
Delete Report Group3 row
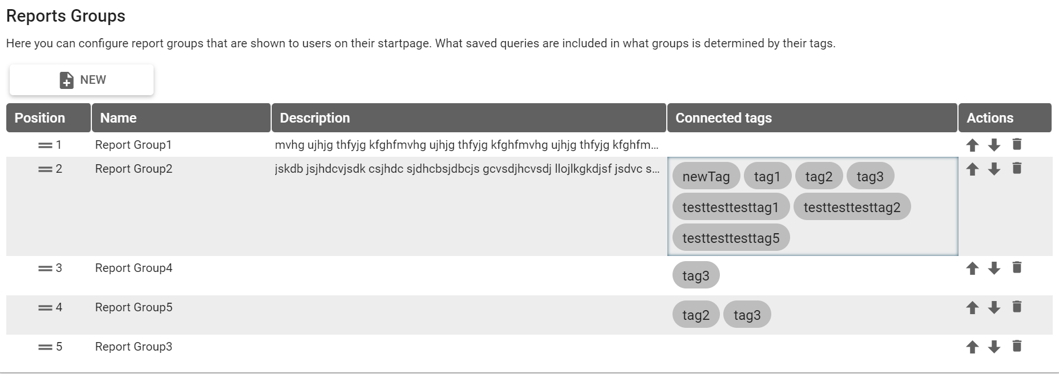click(1017, 346)
